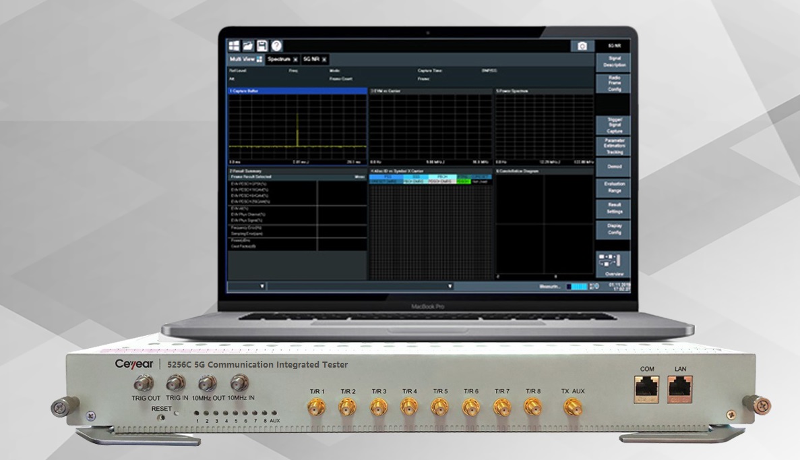800x460 pixels.
Task: Open Result Settings
Action: [x=613, y=209]
